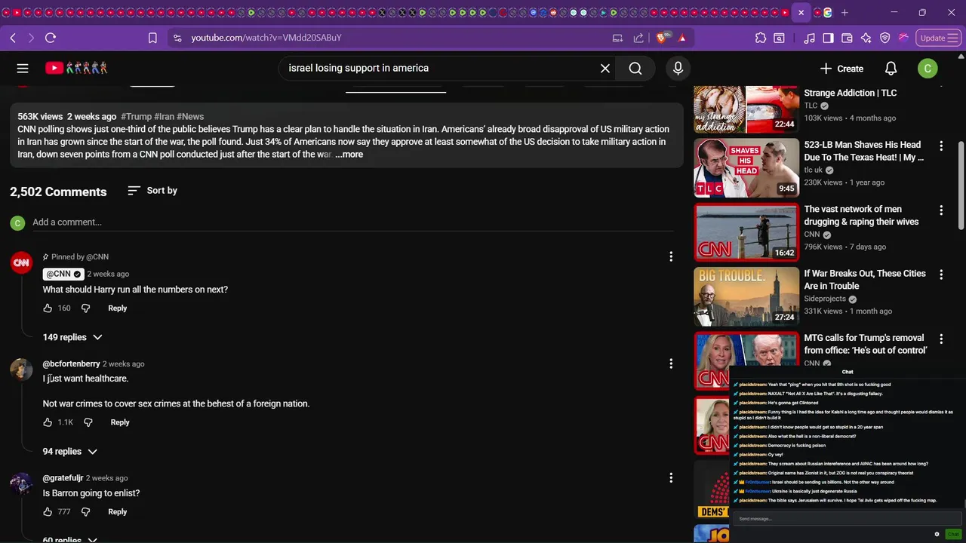This screenshot has height=543, width=966.
Task: Reply to @gratefuljr's comment
Action: click(x=117, y=511)
